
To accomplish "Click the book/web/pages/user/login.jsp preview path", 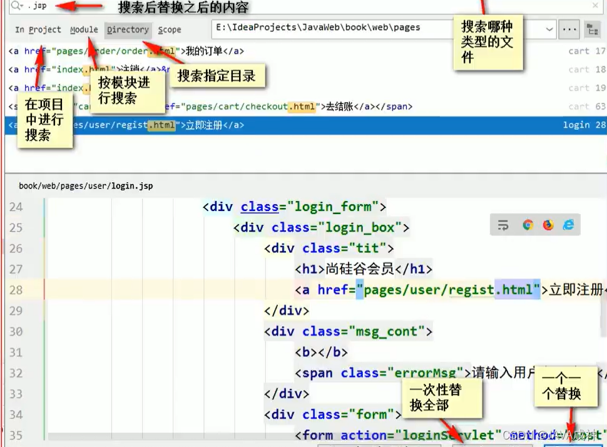I will [x=86, y=186].
